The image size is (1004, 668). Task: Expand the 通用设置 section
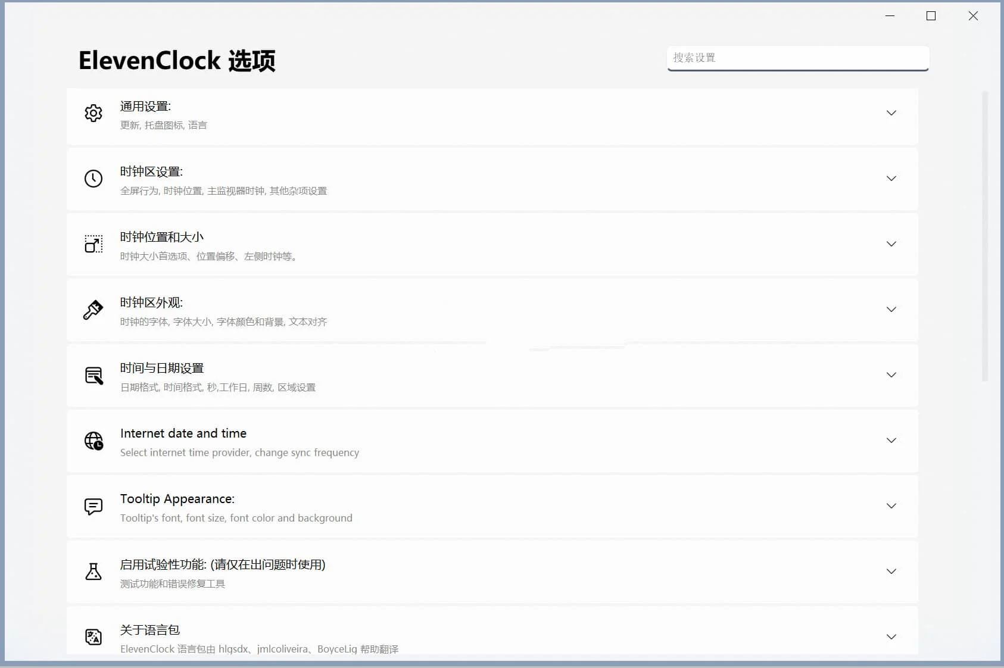[x=891, y=113]
